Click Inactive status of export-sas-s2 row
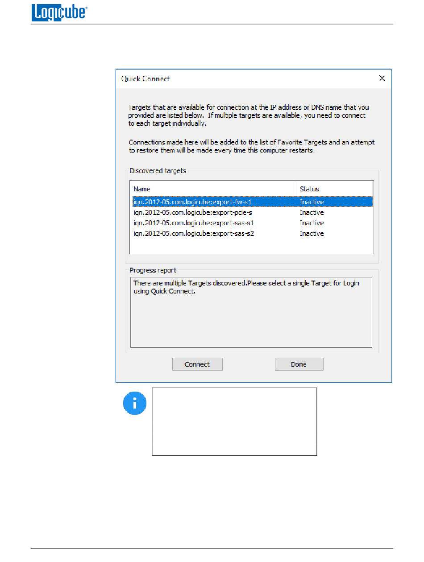The image size is (424, 562). point(312,234)
